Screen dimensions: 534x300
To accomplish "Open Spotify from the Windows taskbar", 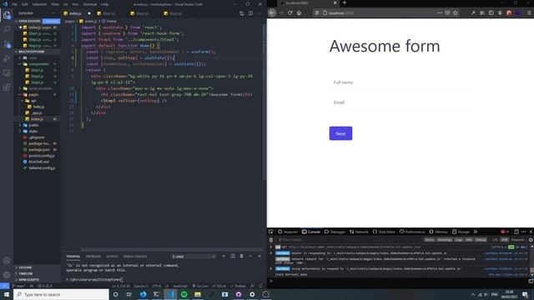I will (x=184, y=294).
